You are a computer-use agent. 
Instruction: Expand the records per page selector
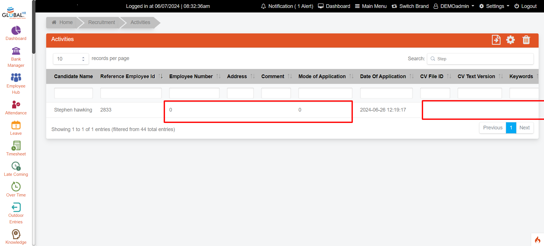[71, 59]
